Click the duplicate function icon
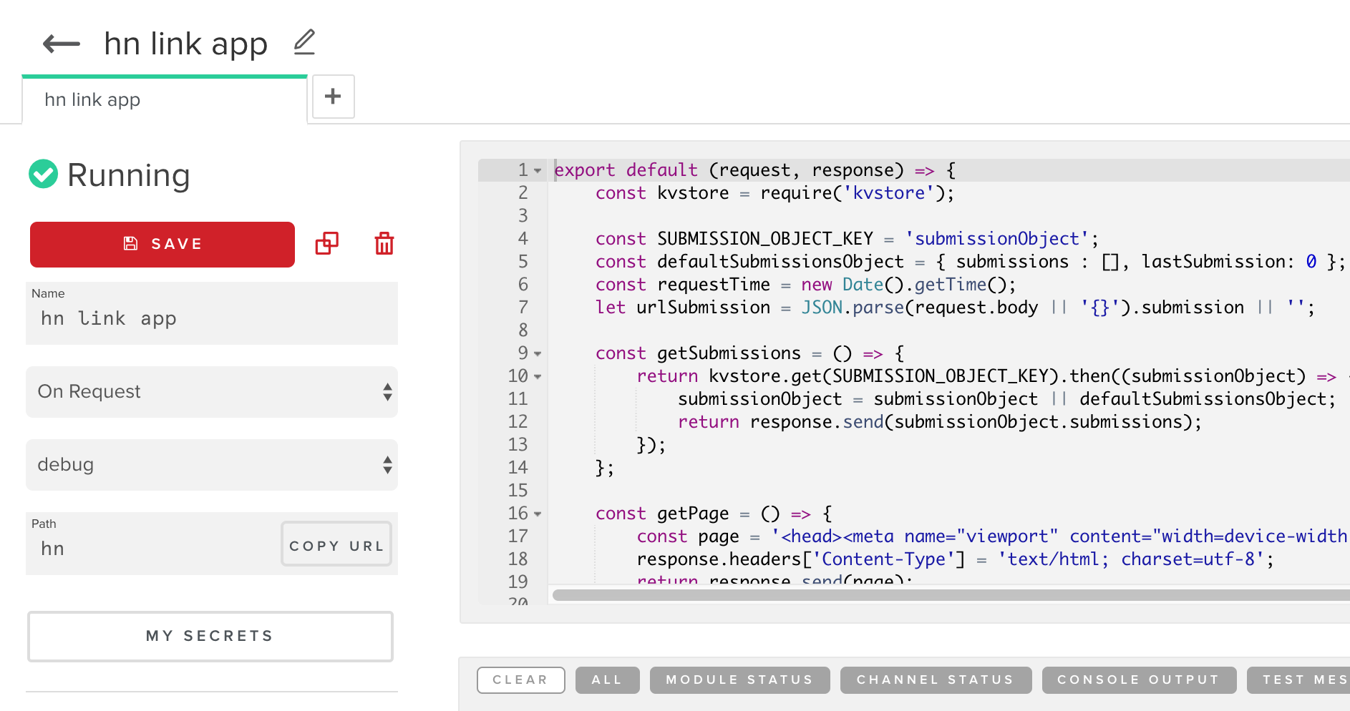 (x=327, y=244)
